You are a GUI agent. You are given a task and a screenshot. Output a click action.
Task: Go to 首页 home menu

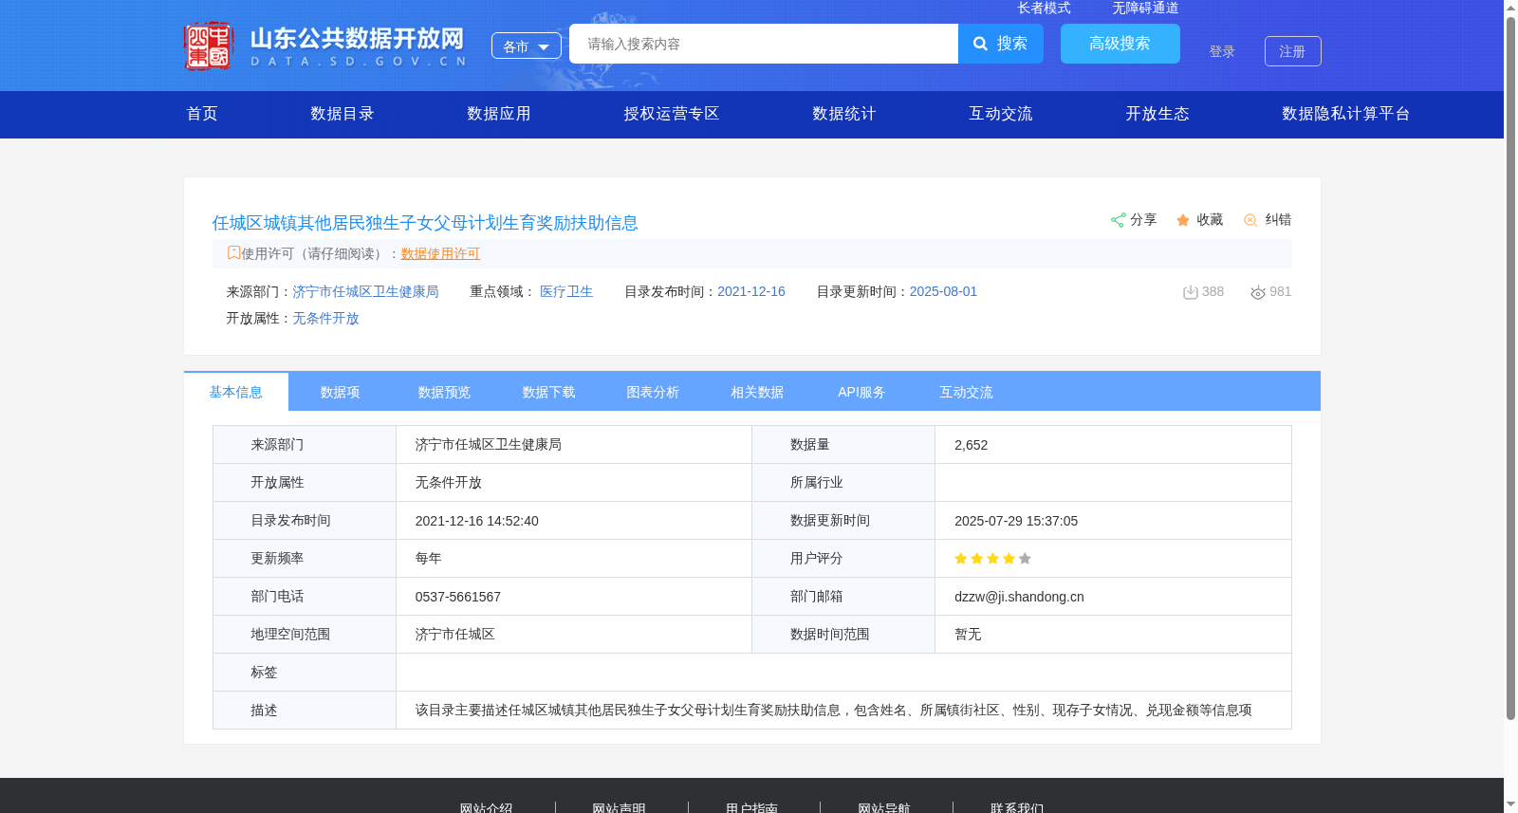202,114
